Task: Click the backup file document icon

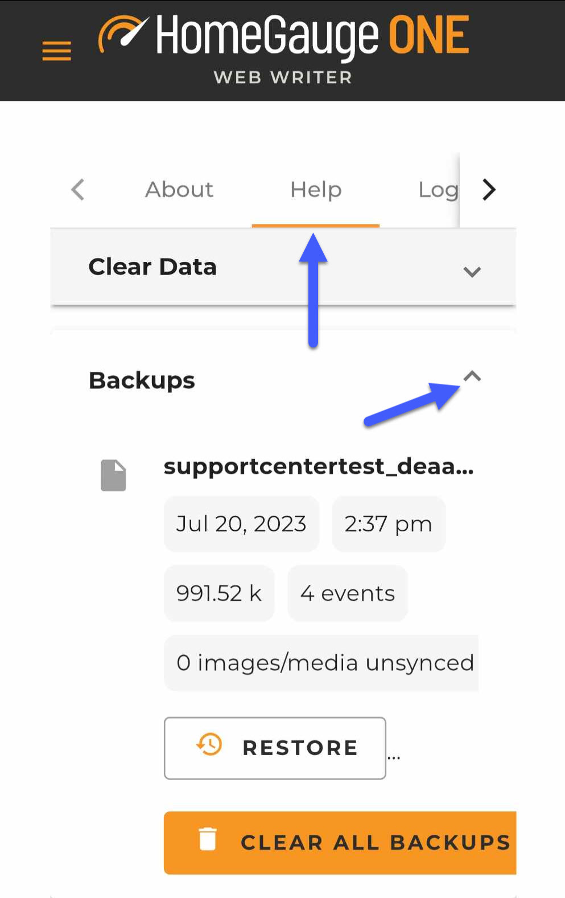Action: click(113, 475)
